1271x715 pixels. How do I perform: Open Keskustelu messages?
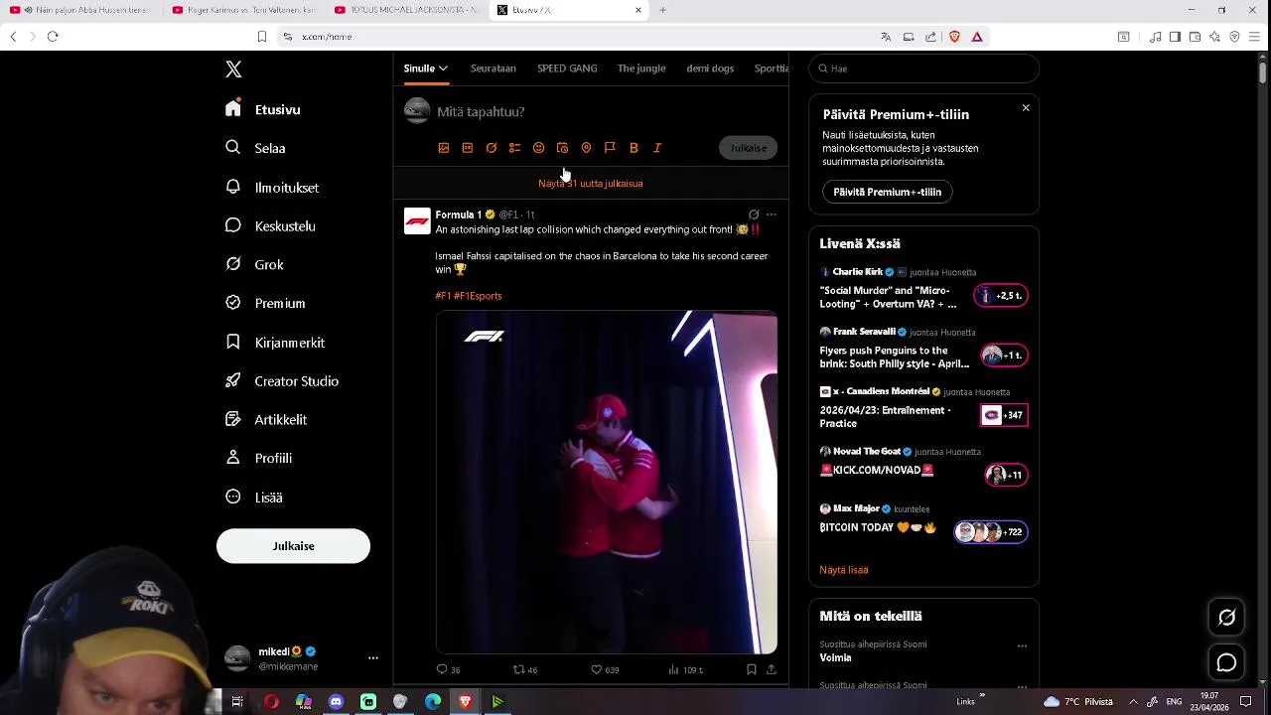pos(271,225)
